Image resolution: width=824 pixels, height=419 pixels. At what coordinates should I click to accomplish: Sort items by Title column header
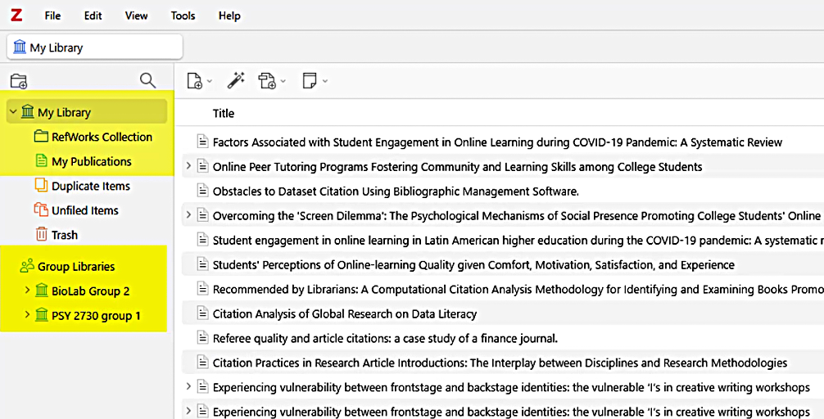(224, 113)
